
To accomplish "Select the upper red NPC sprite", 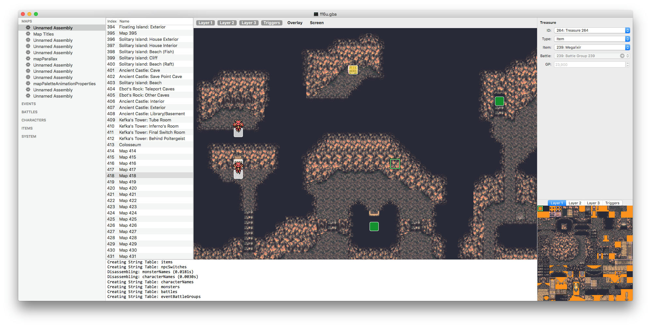I will (238, 125).
